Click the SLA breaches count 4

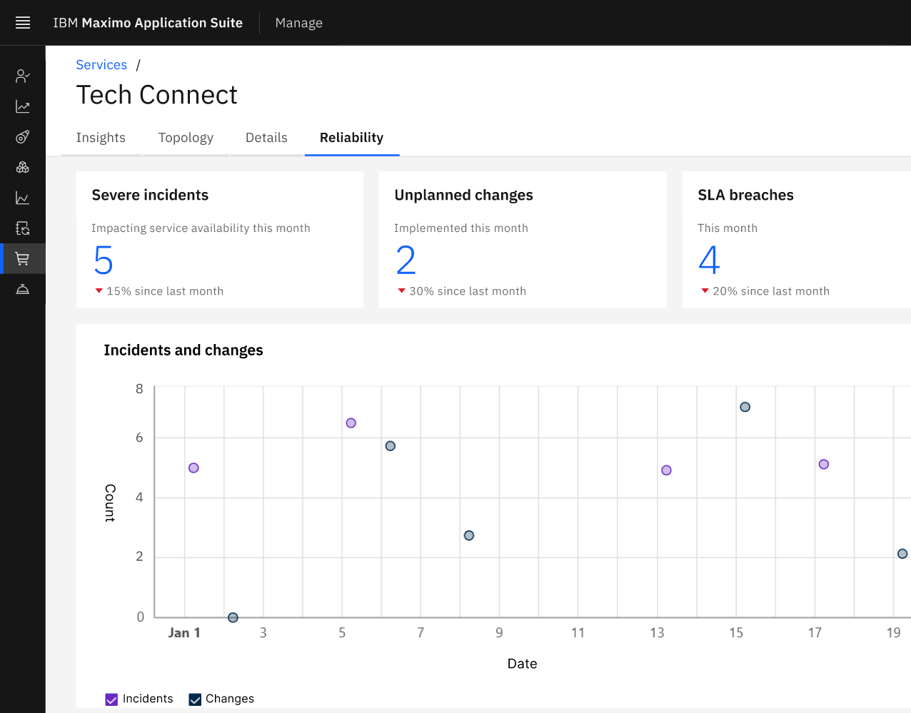click(709, 261)
